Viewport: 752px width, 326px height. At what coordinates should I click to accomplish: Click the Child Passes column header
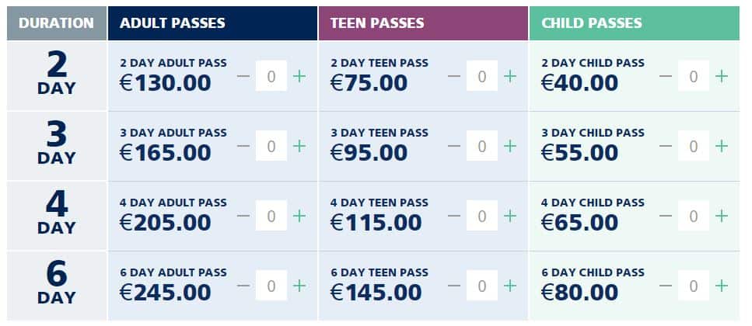click(635, 23)
